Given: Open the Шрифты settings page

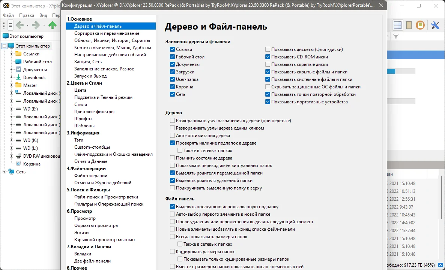Looking at the screenshot, I should click(83, 118).
